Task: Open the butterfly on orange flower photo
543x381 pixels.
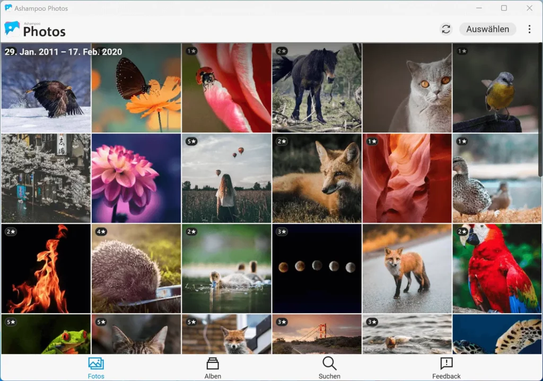Action: (x=136, y=88)
